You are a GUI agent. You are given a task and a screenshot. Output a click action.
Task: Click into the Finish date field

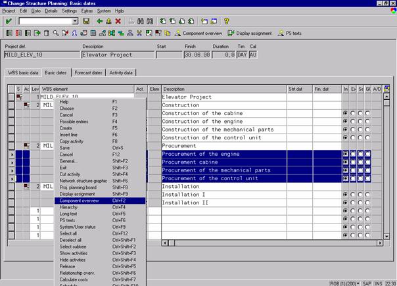[197, 55]
